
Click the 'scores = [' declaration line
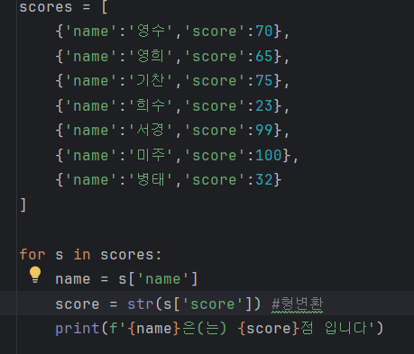(63, 7)
